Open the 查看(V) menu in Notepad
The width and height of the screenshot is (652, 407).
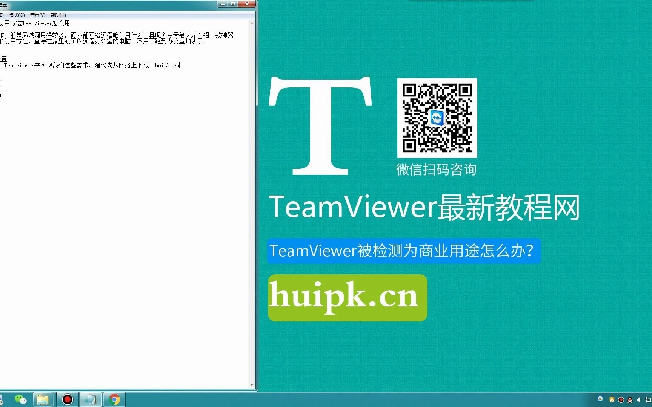[37, 15]
